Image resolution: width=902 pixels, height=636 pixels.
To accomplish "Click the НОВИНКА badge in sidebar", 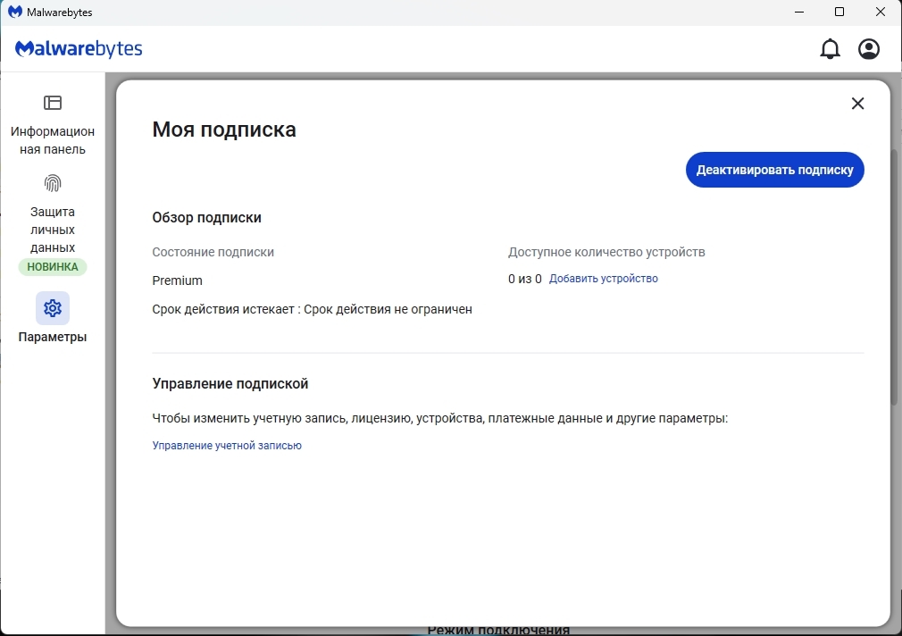I will pyautogui.click(x=53, y=267).
